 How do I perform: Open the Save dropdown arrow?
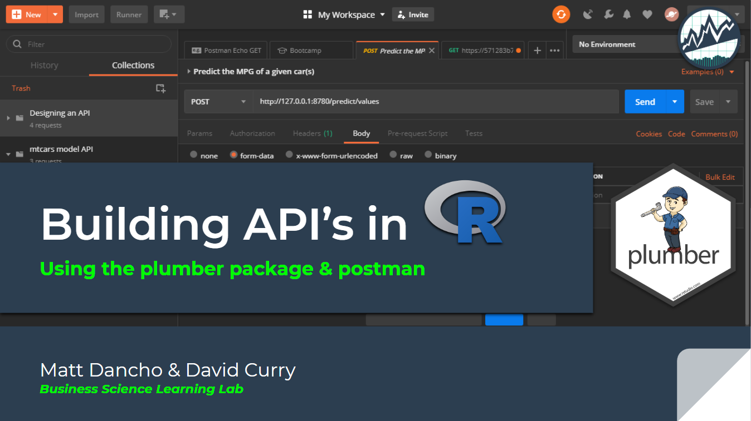click(x=728, y=102)
